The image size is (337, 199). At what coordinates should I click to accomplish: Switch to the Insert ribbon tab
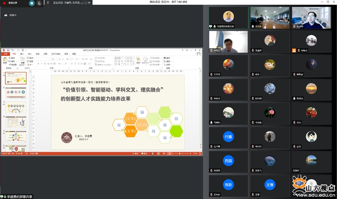coord(22,54)
